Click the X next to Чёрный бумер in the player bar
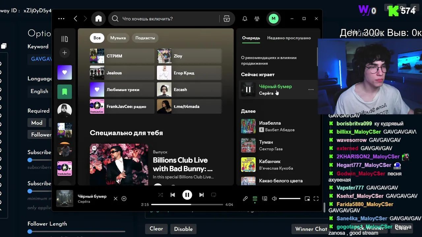Viewport: 422px width, 237px height. click(115, 198)
